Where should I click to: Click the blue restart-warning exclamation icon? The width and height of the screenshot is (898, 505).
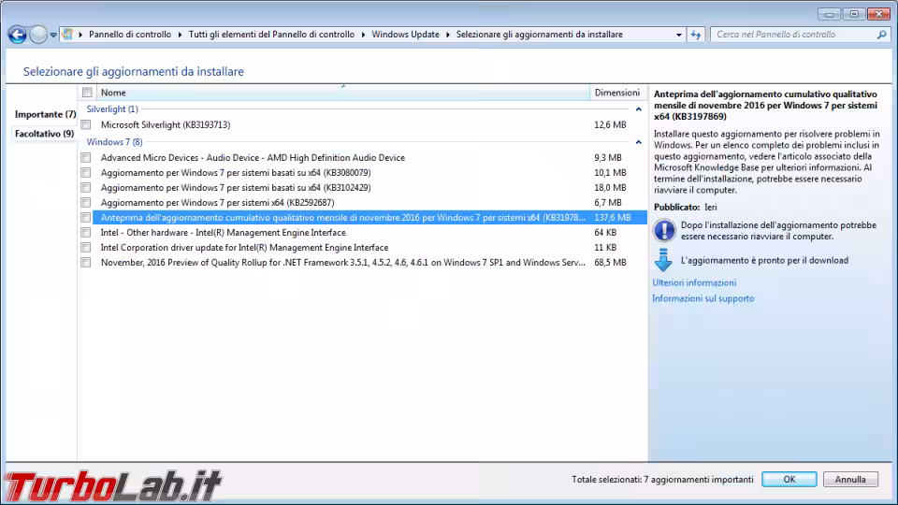[664, 230]
